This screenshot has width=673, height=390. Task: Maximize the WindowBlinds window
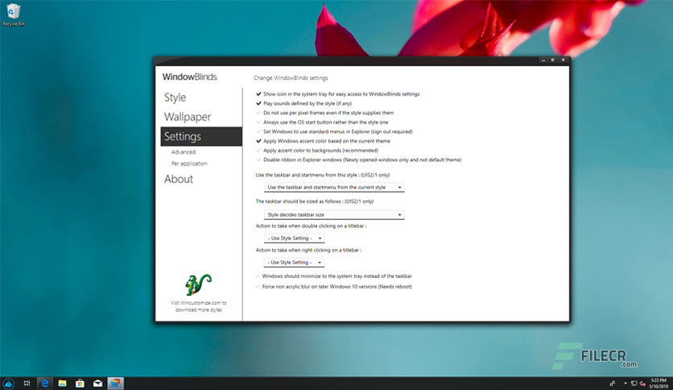pyautogui.click(x=553, y=60)
